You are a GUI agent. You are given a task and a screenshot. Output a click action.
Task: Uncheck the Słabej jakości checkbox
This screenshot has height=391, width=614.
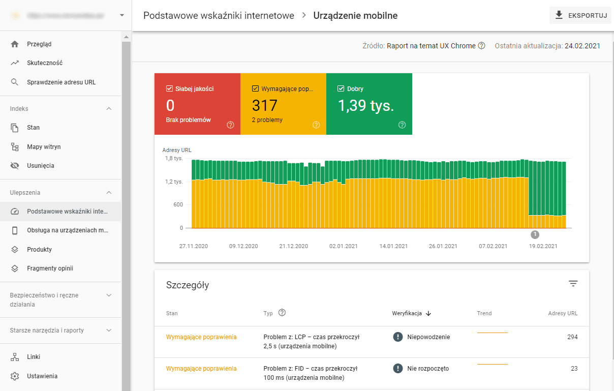pyautogui.click(x=169, y=88)
